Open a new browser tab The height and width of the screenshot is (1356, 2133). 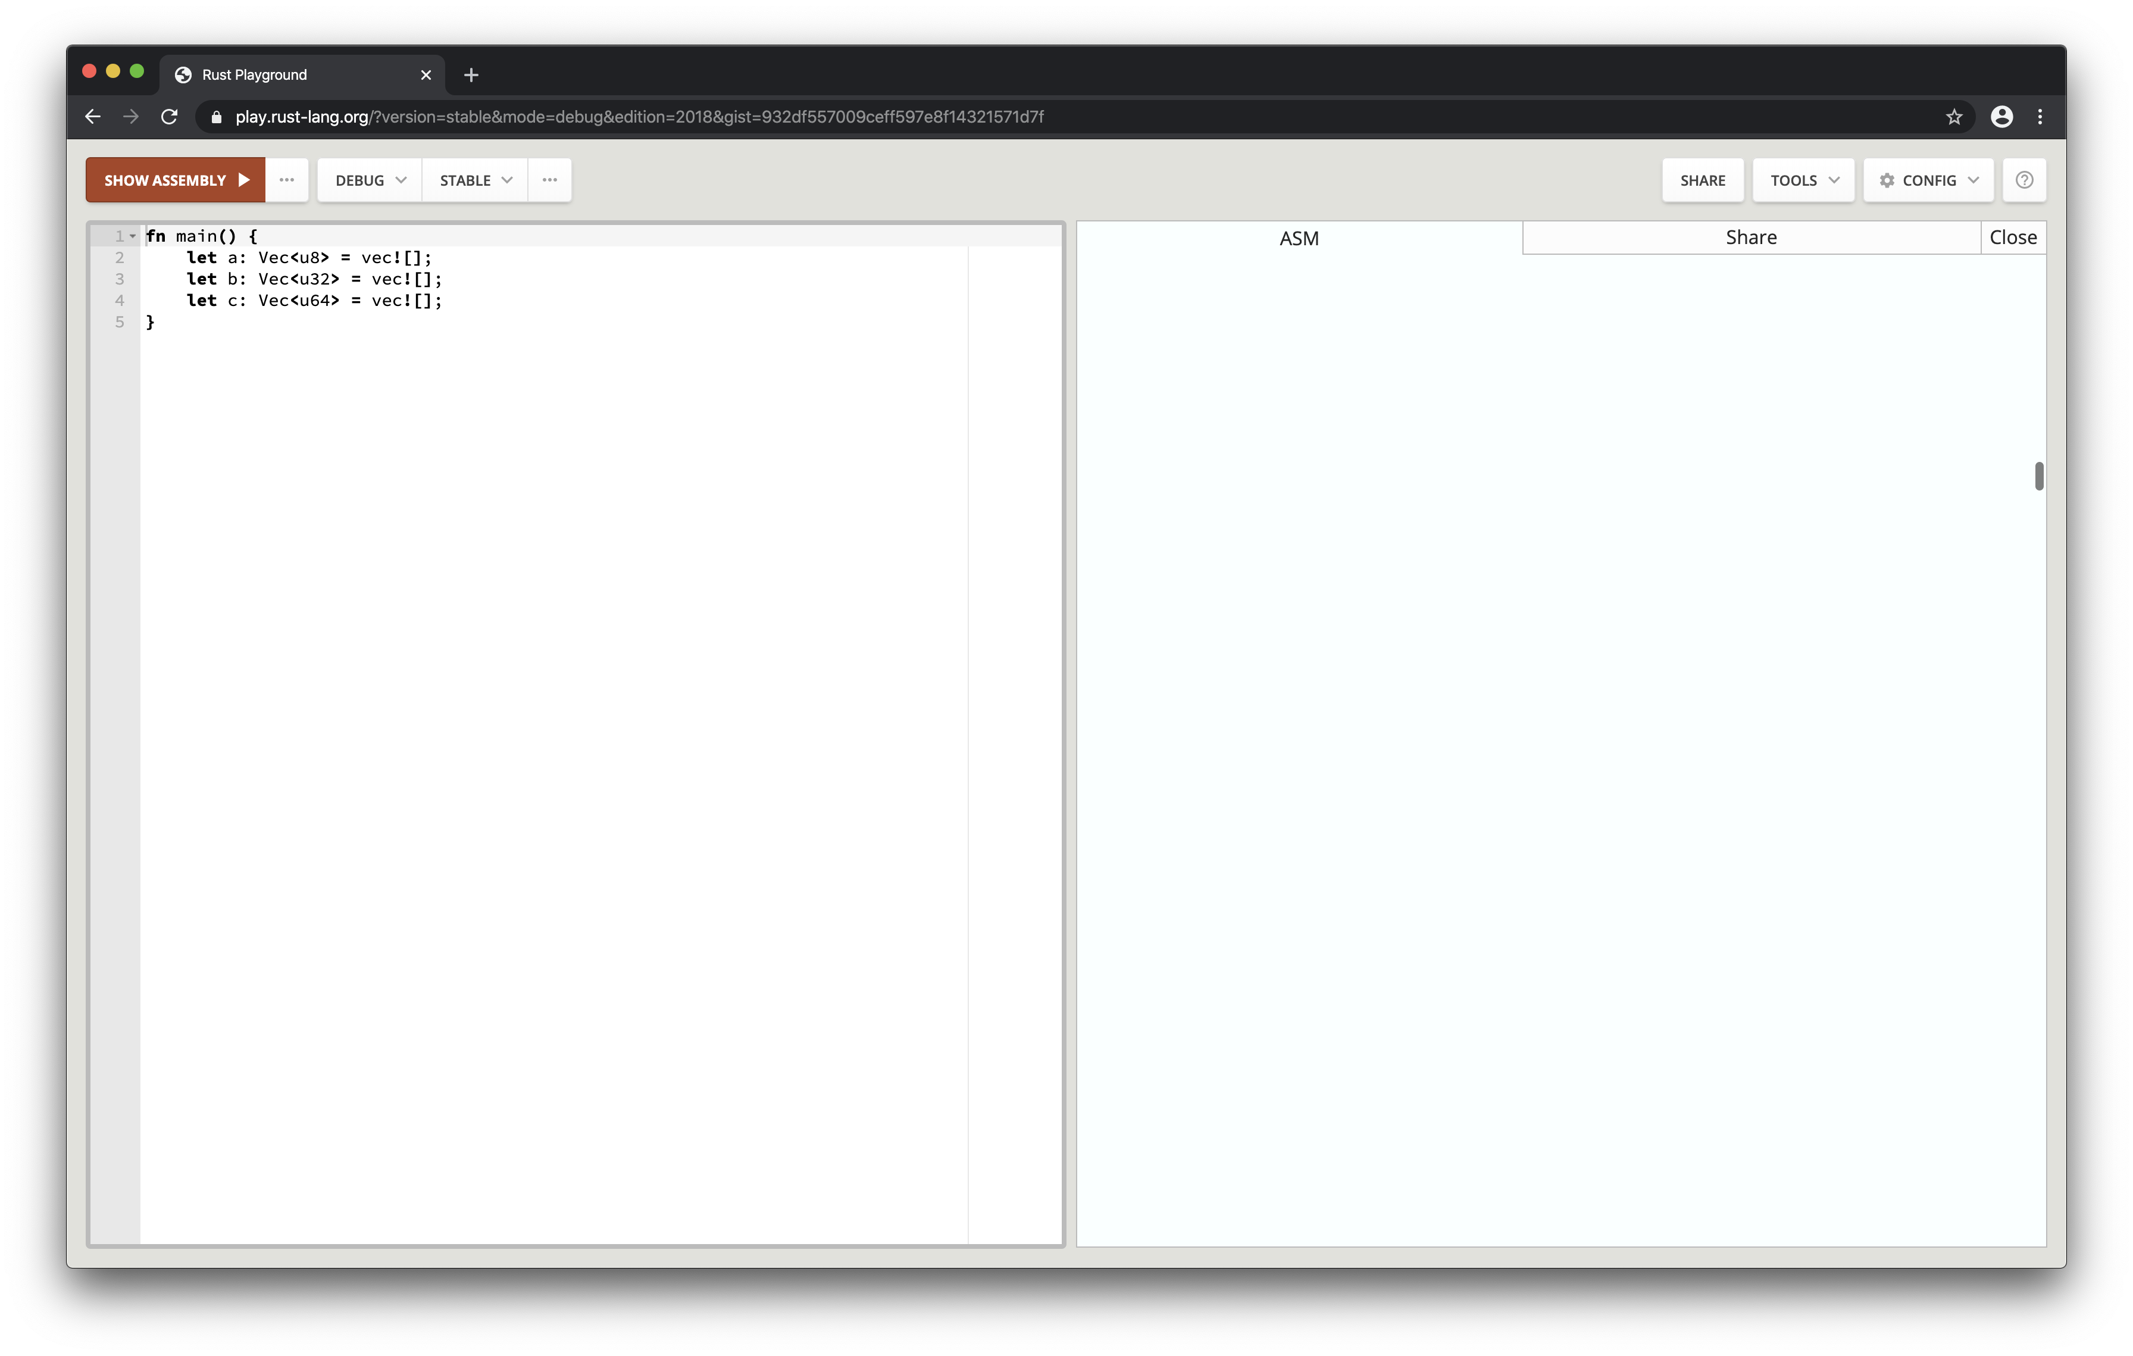pyautogui.click(x=471, y=75)
